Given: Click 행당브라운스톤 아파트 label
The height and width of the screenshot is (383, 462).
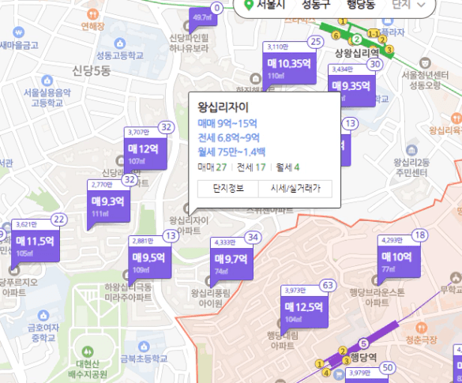Looking at the screenshot, I should [377, 297].
